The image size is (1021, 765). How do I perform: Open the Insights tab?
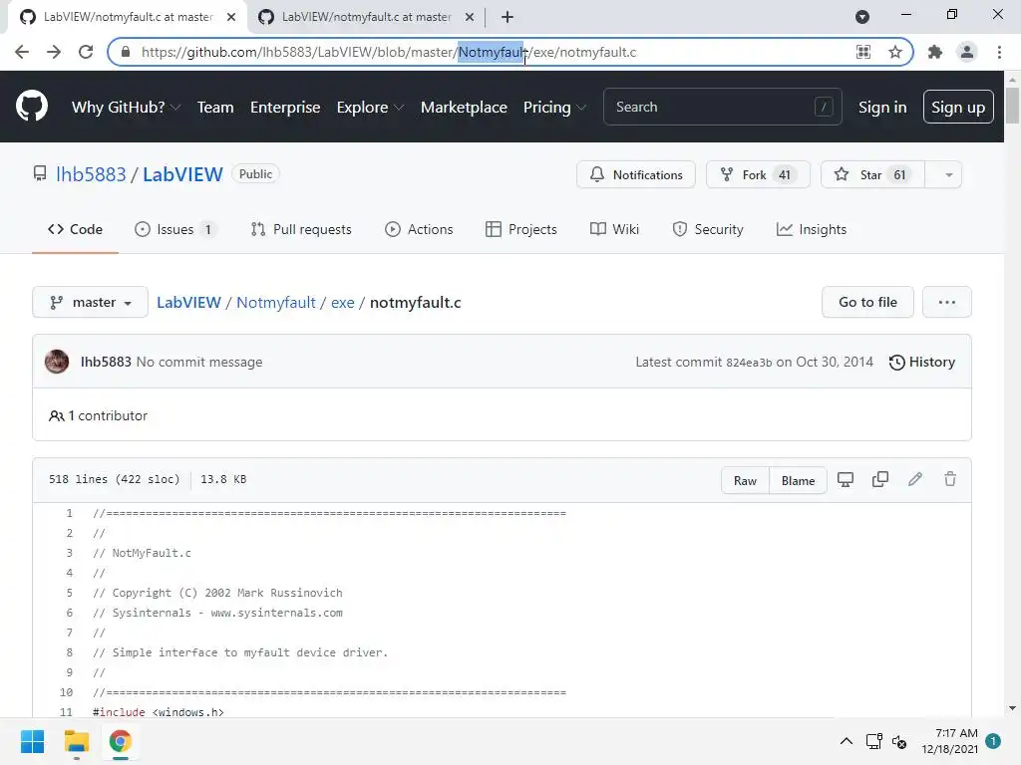tap(812, 230)
